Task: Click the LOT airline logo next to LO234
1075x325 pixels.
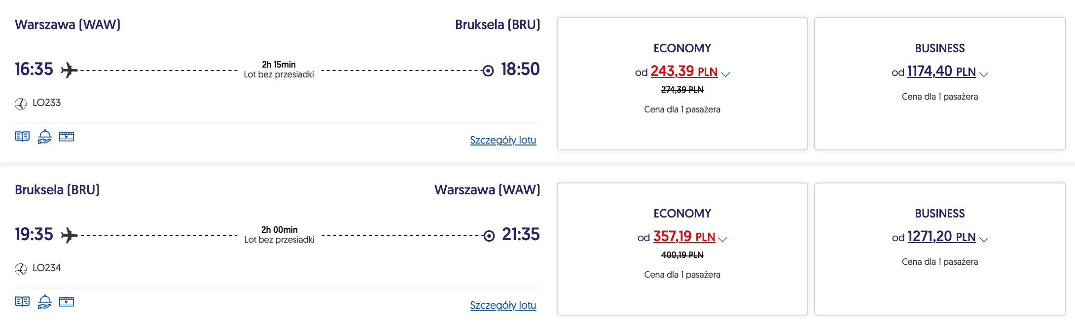Action: pyautogui.click(x=21, y=269)
